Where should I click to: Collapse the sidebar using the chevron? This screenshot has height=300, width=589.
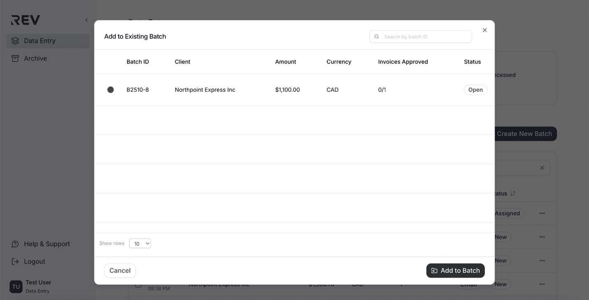[x=86, y=19]
